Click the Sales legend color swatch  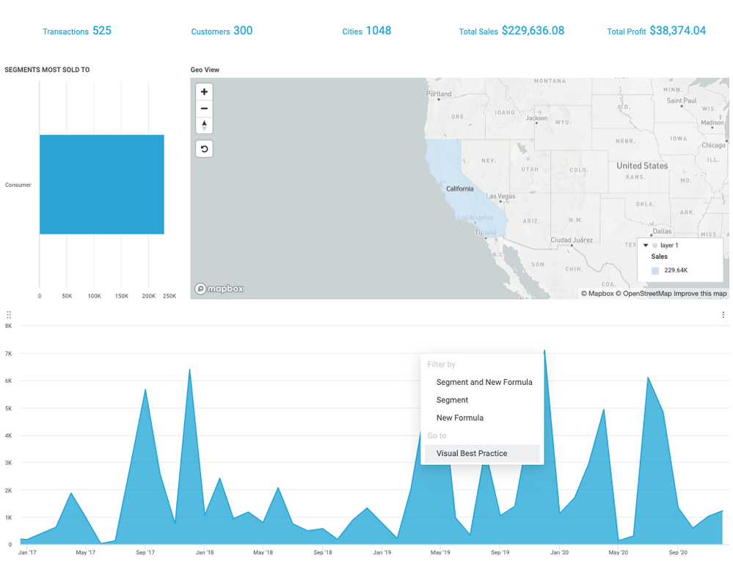click(655, 271)
